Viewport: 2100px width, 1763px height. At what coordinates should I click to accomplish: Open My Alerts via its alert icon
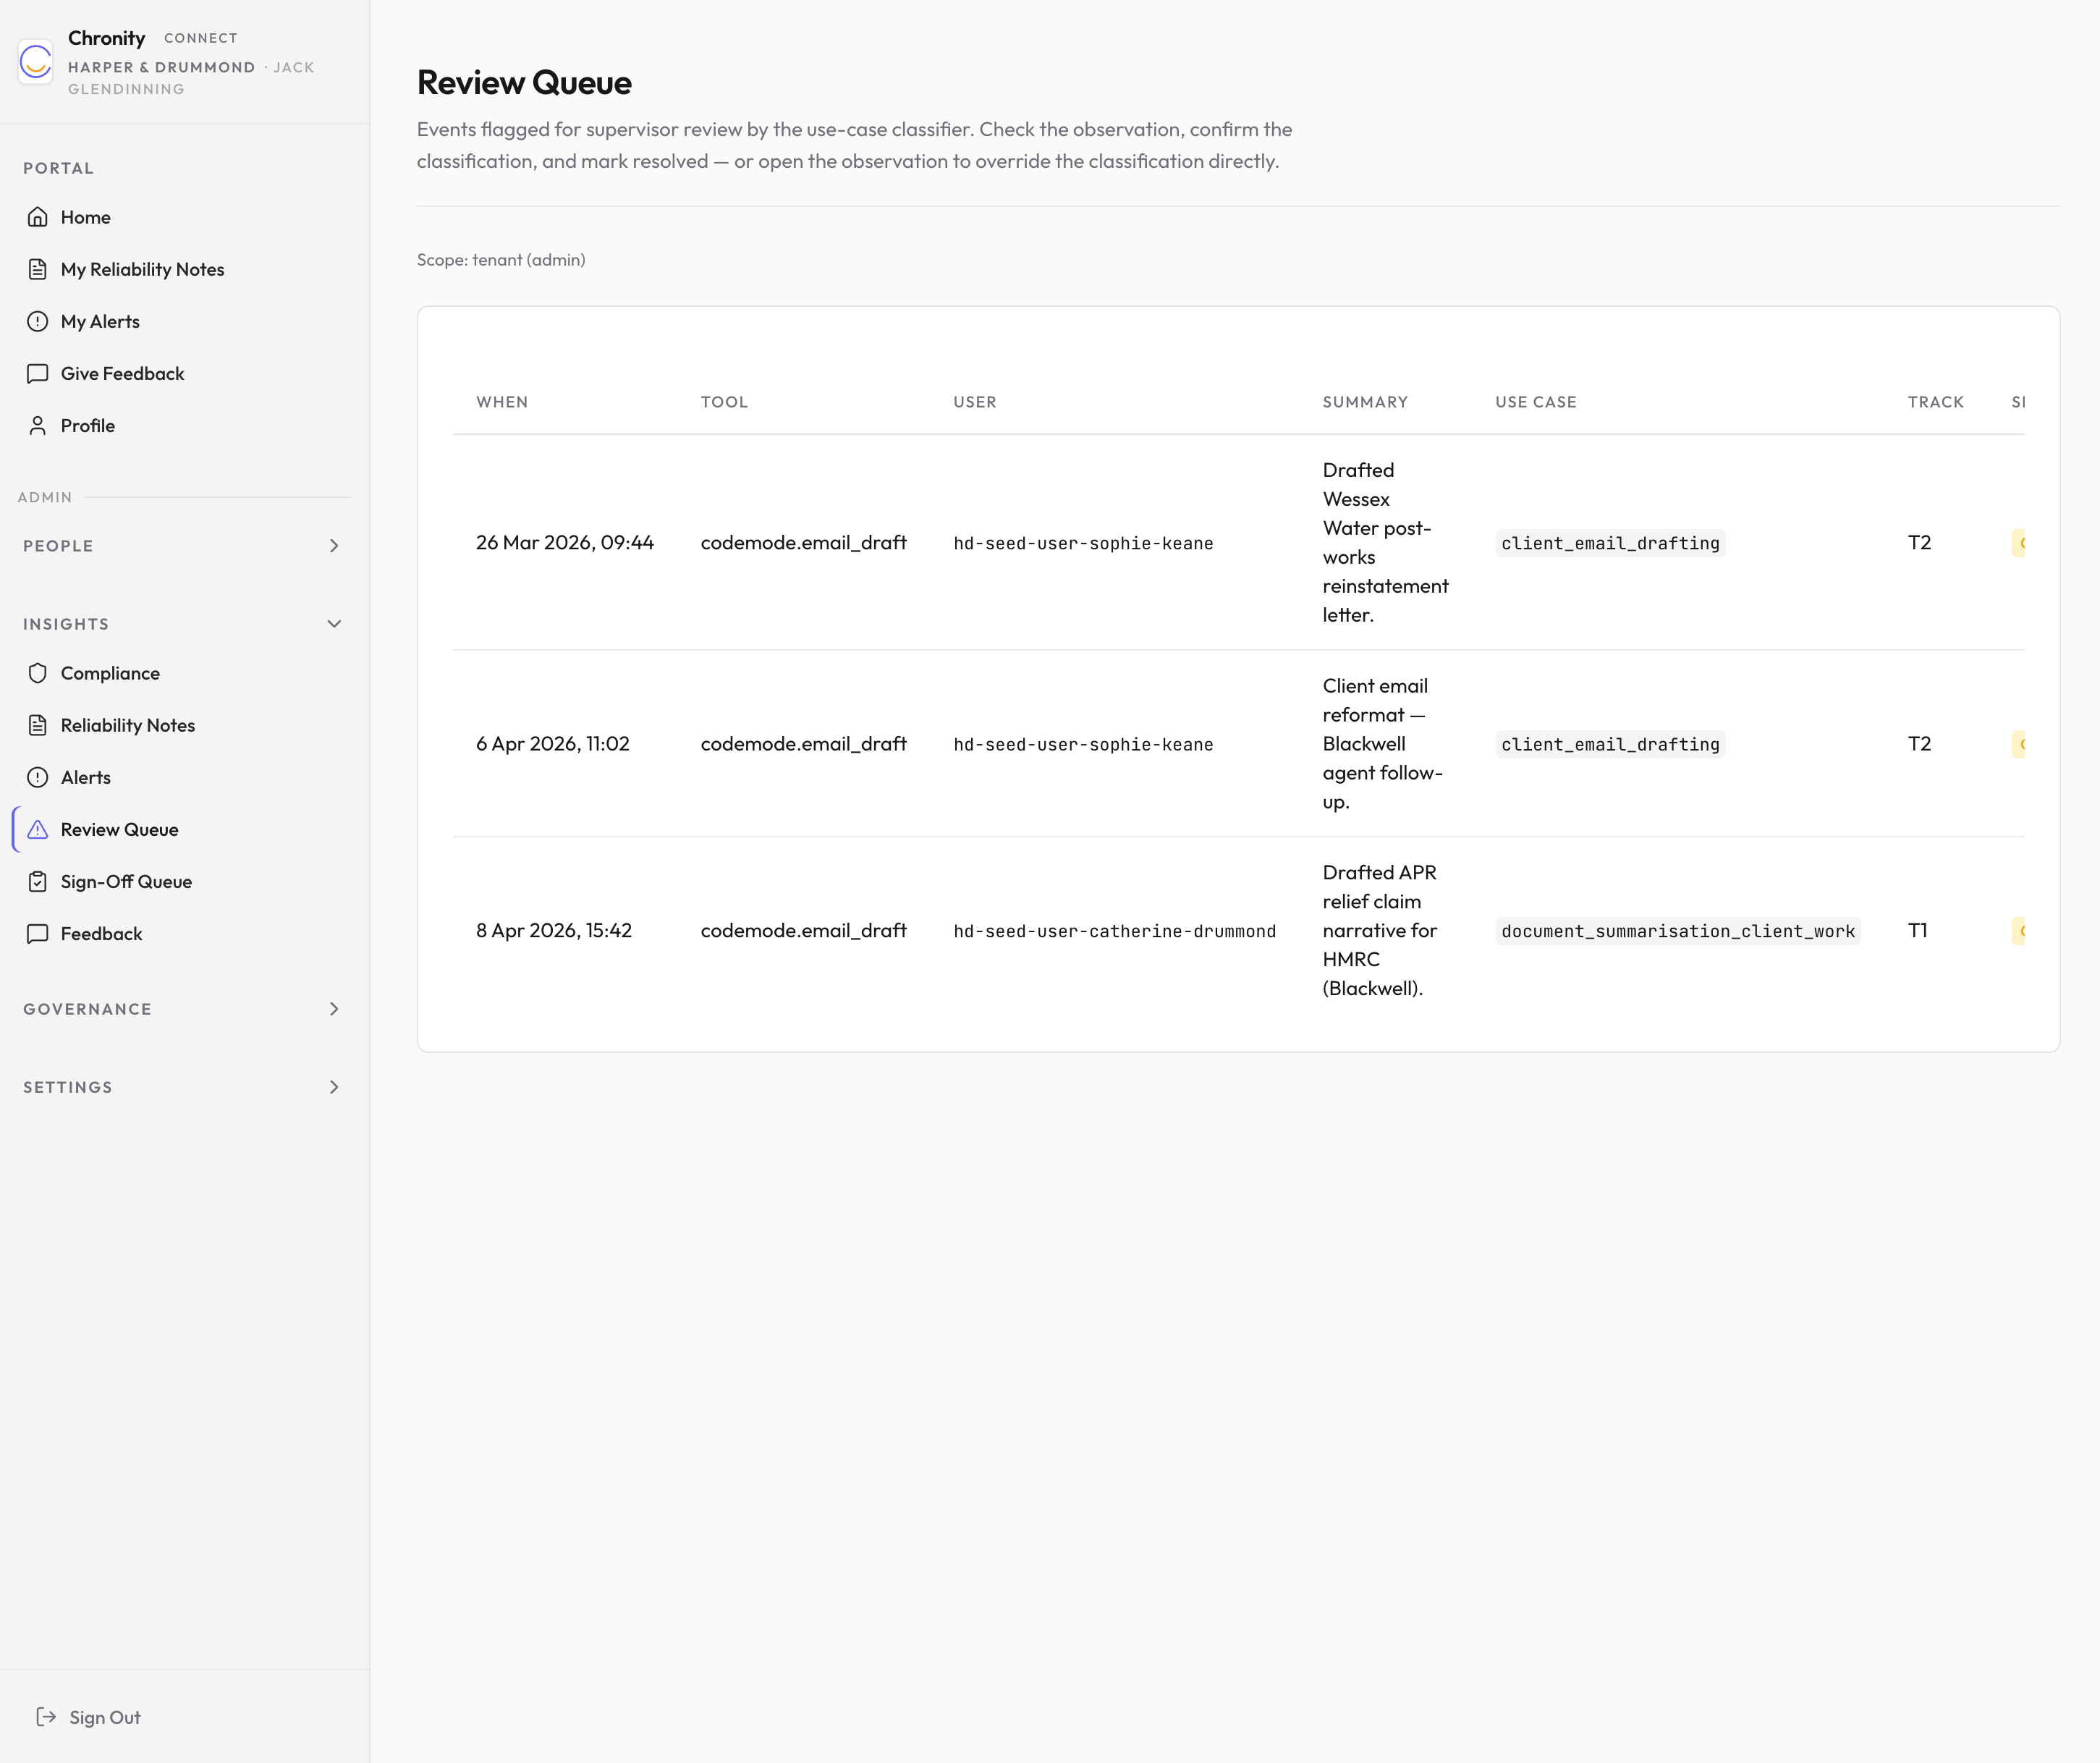[38, 321]
